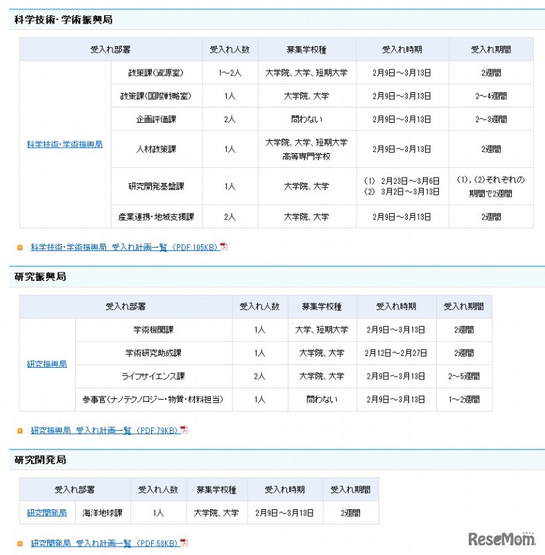Click 受入れ時期 header in 研究振興局 table
Screen dimensions: 545x555
coord(397,307)
